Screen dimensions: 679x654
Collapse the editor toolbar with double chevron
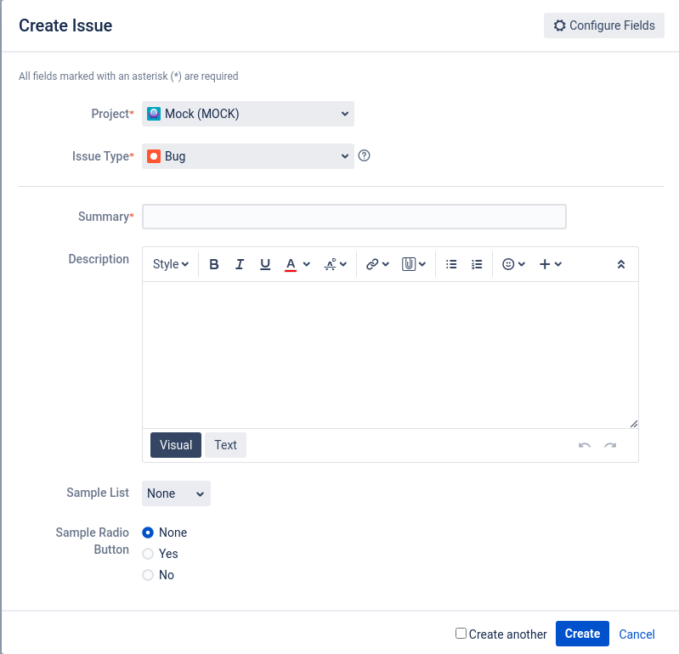click(x=621, y=264)
